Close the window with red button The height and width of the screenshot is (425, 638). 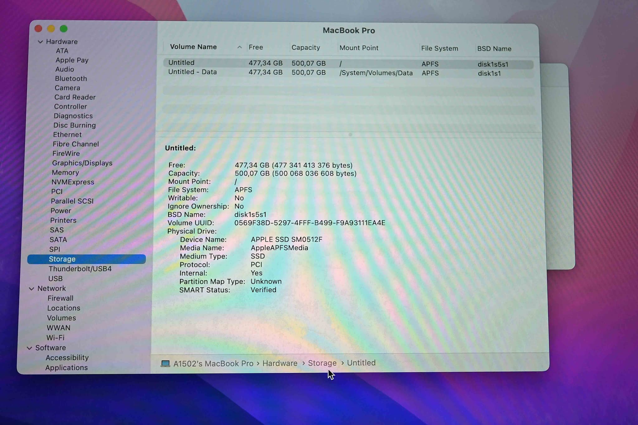point(38,29)
